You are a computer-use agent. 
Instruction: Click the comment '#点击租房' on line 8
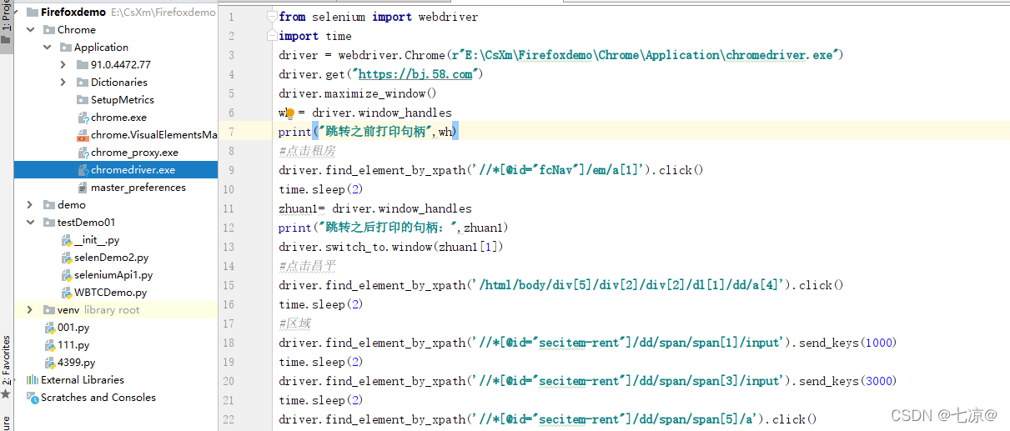(307, 151)
